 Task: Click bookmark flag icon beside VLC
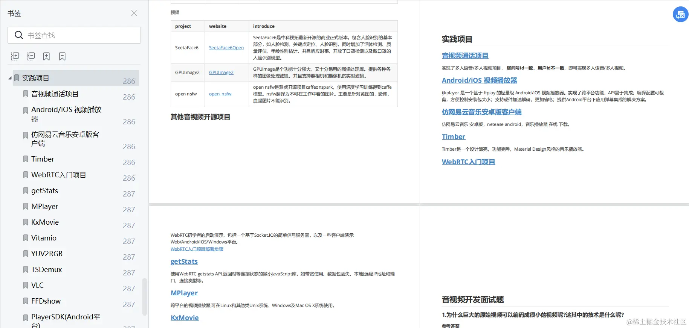pos(26,285)
